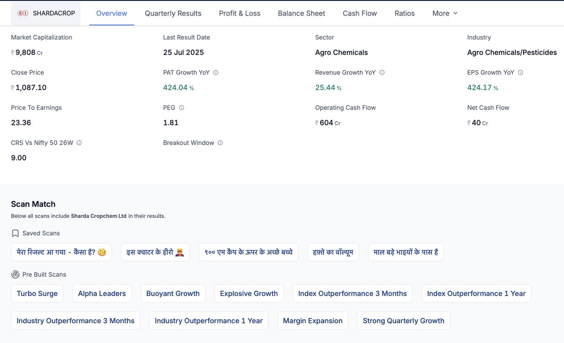Click the Market Capitalization label
Viewport: 564px width, 343px height.
(x=42, y=38)
